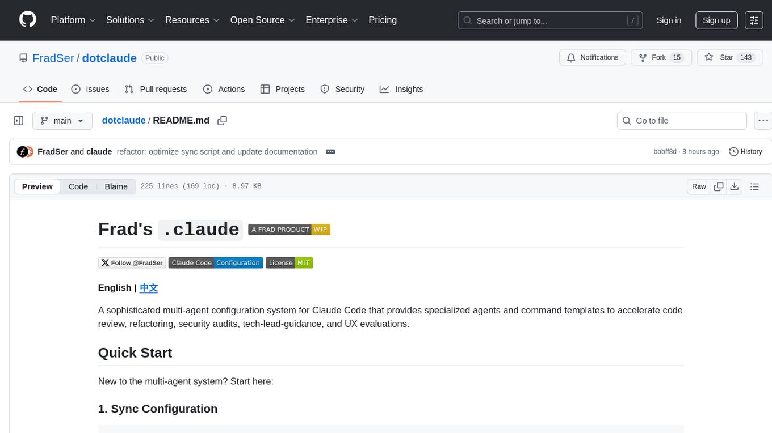The height and width of the screenshot is (433, 772).
Task: Focus the Search or jump to field
Action: click(x=550, y=20)
